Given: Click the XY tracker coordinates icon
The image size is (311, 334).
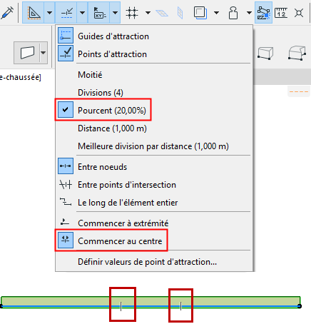Looking at the screenshot, I should click(x=99, y=13).
